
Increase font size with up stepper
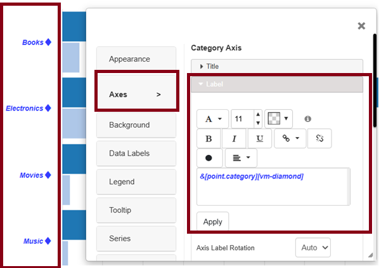coord(257,115)
